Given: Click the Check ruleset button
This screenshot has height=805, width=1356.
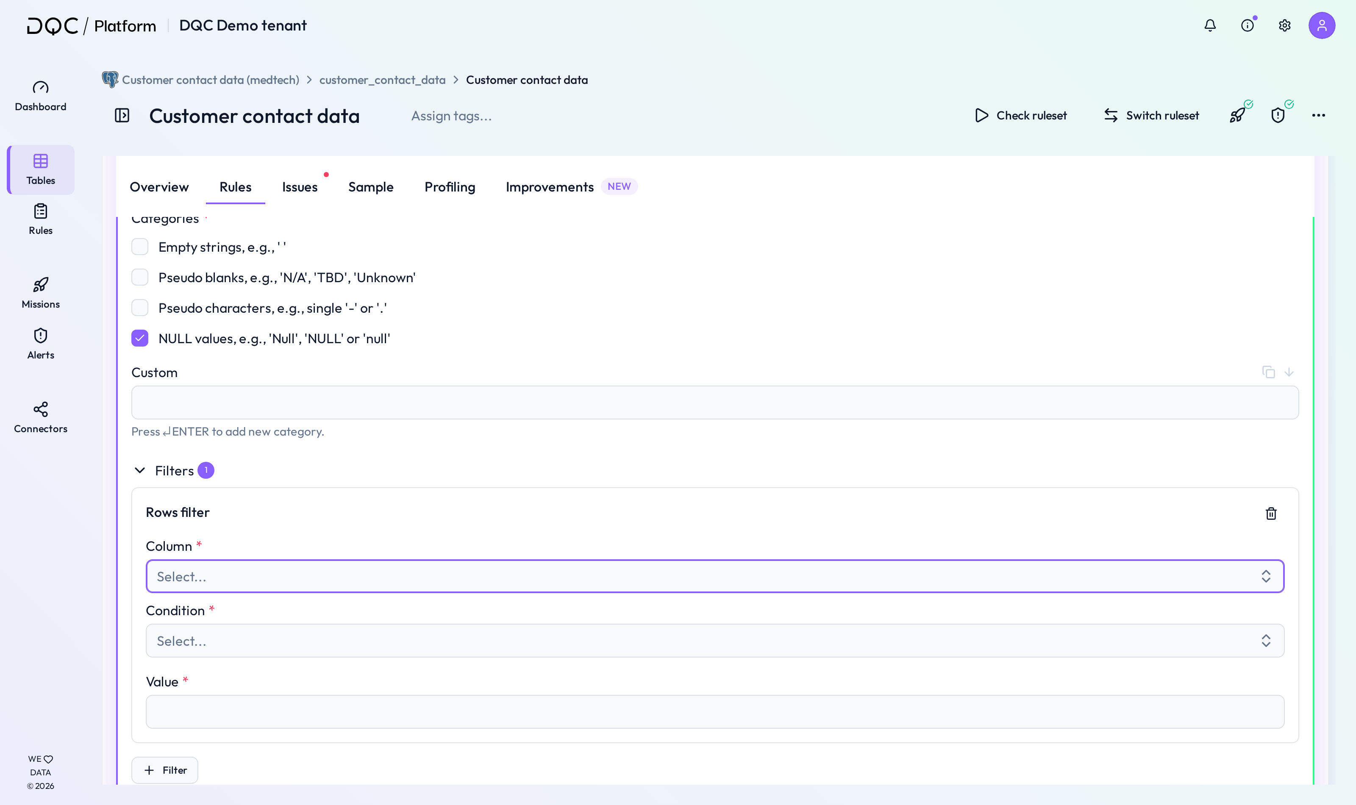Looking at the screenshot, I should click(x=1020, y=116).
